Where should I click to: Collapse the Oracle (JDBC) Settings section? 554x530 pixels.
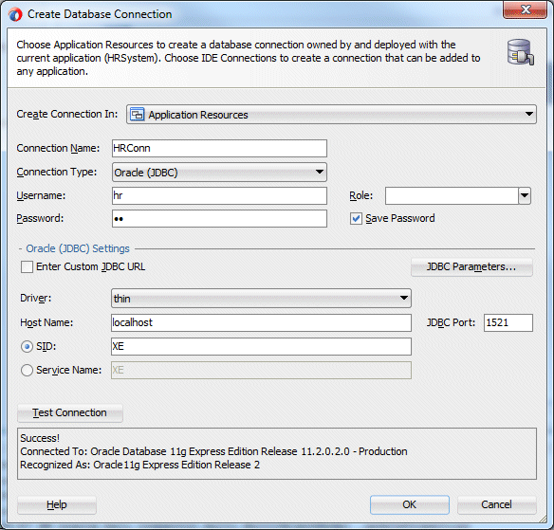click(21, 249)
